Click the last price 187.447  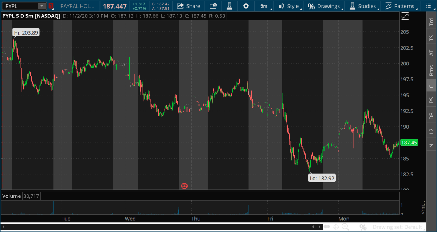coord(115,6)
